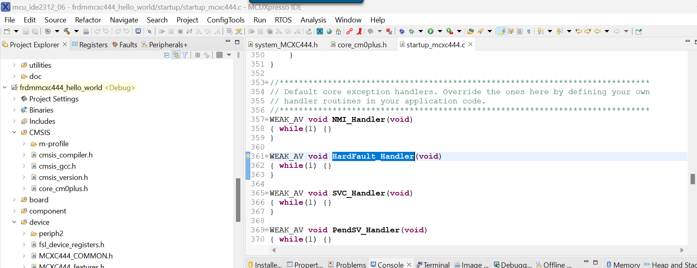Image resolution: width=697 pixels, height=268 pixels.
Task: Click the Back navigation yellow arrow
Action: pos(597,31)
